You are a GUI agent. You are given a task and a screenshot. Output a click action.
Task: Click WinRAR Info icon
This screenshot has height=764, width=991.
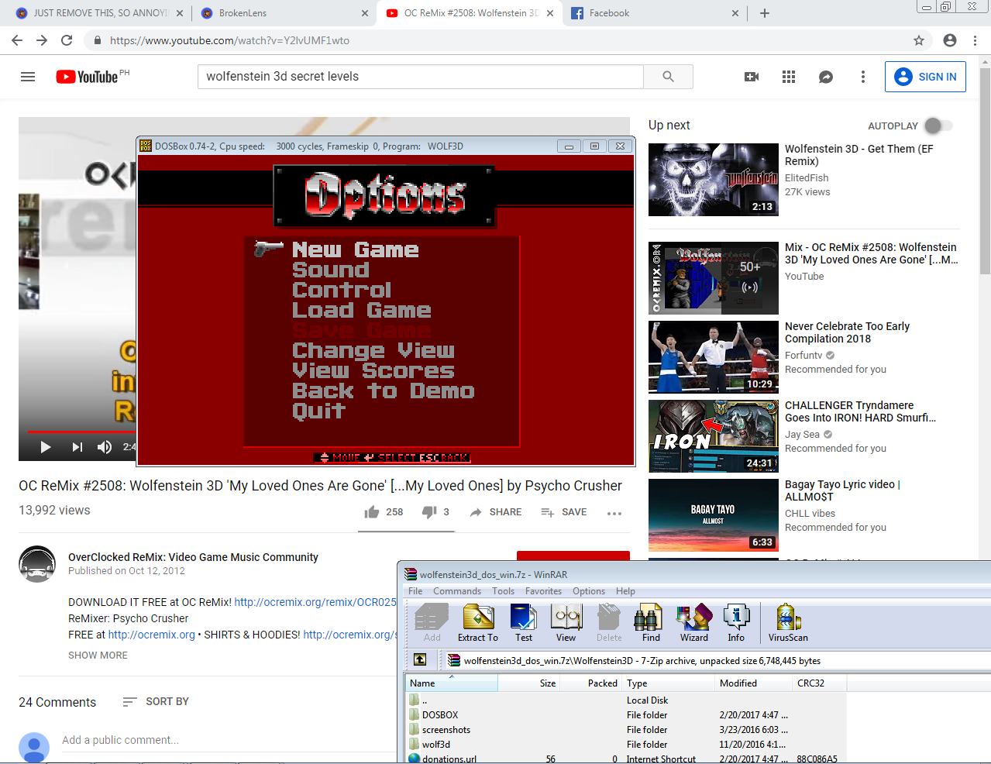click(x=736, y=622)
